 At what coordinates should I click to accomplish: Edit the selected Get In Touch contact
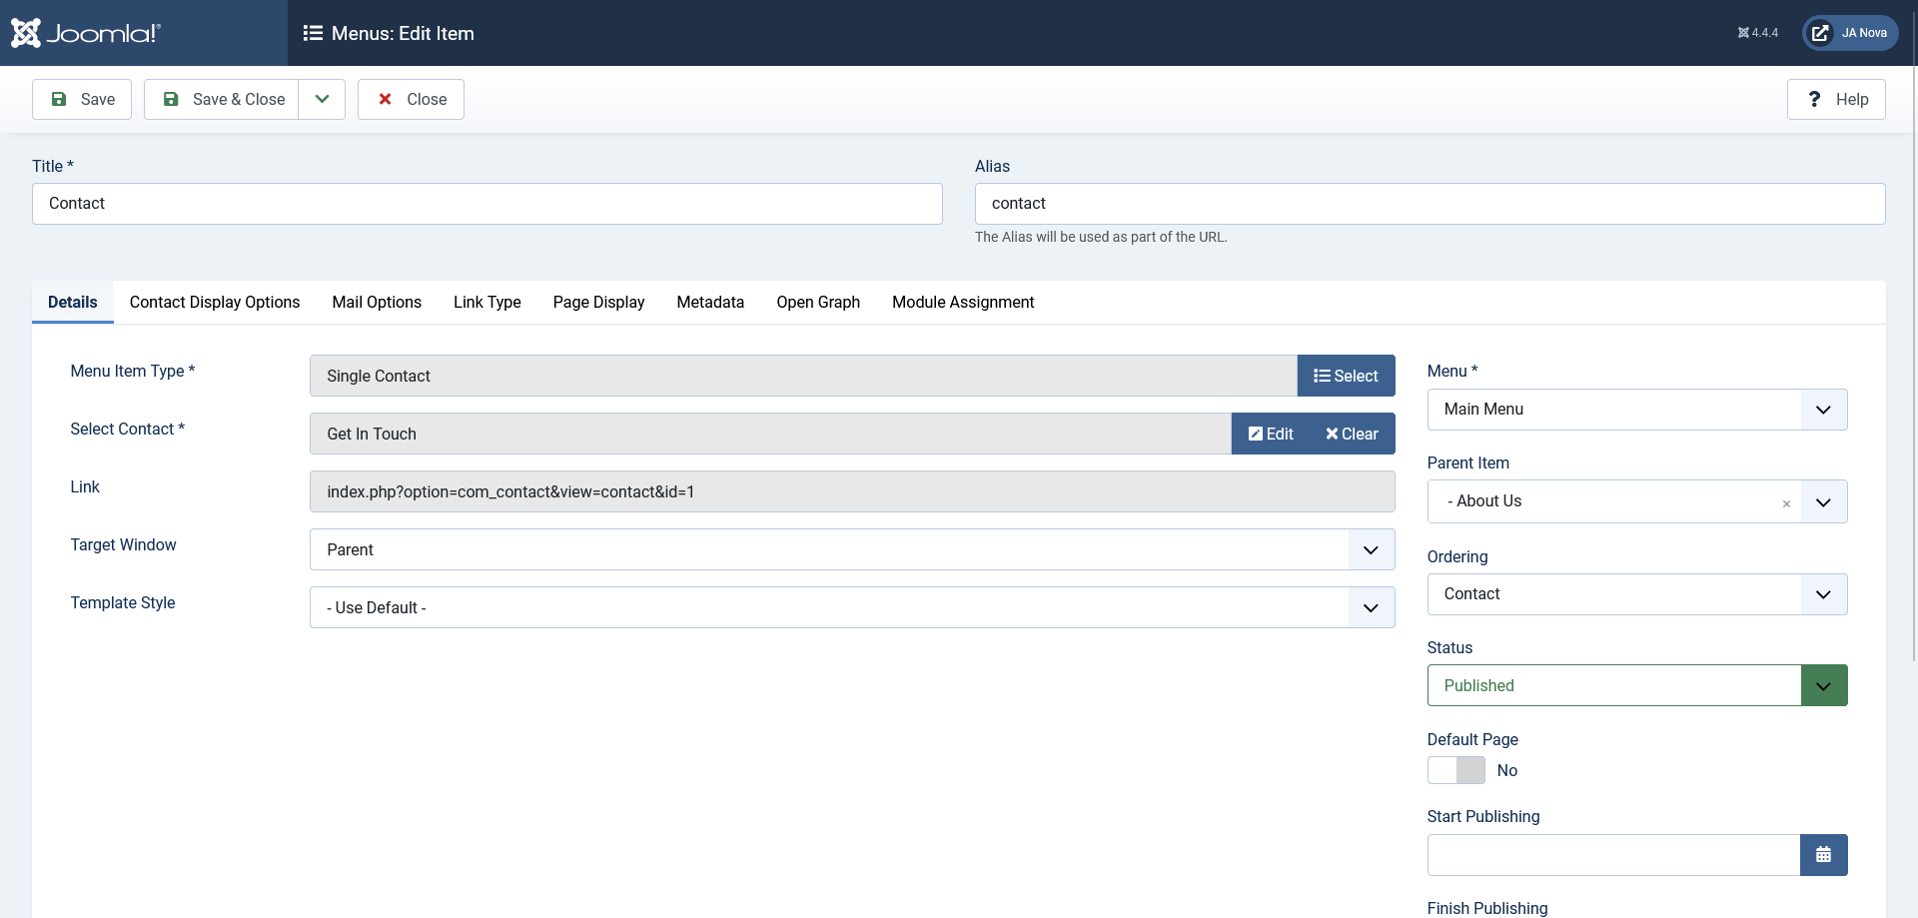click(x=1271, y=434)
